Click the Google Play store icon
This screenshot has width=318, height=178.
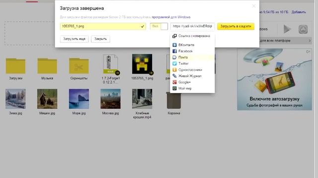(x=287, y=29)
